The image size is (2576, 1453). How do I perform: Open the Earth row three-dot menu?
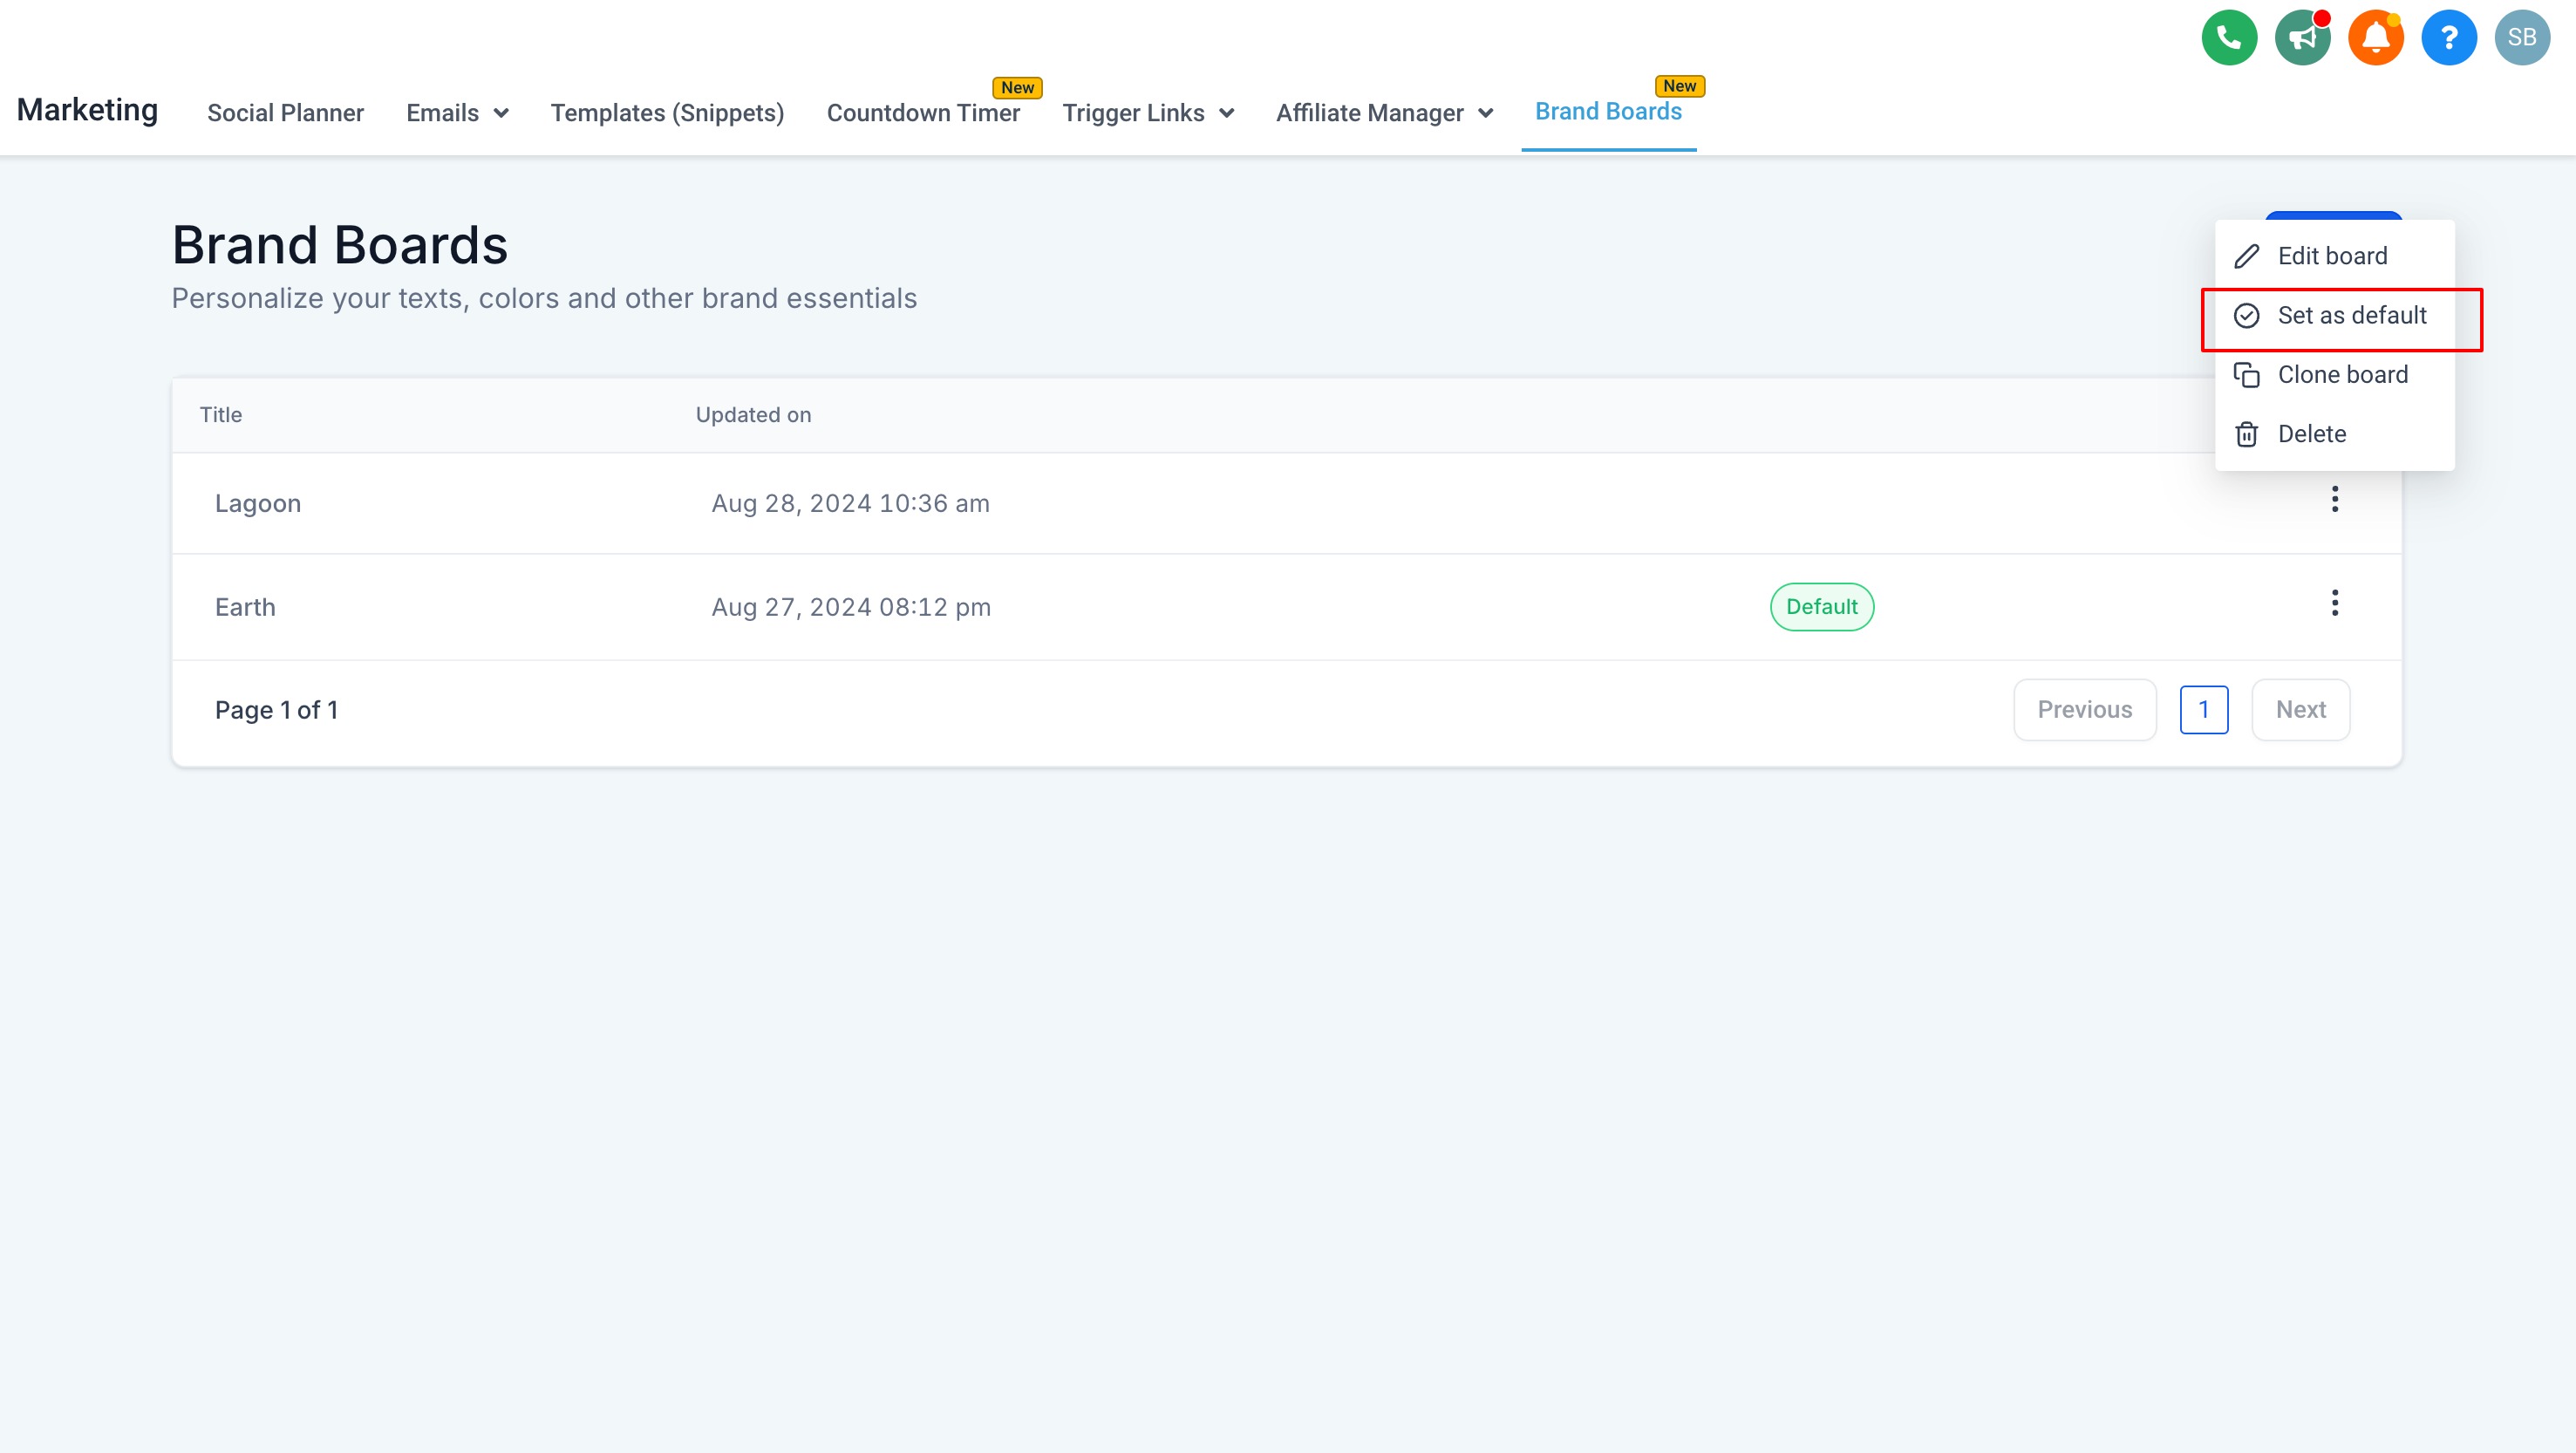(x=2334, y=603)
